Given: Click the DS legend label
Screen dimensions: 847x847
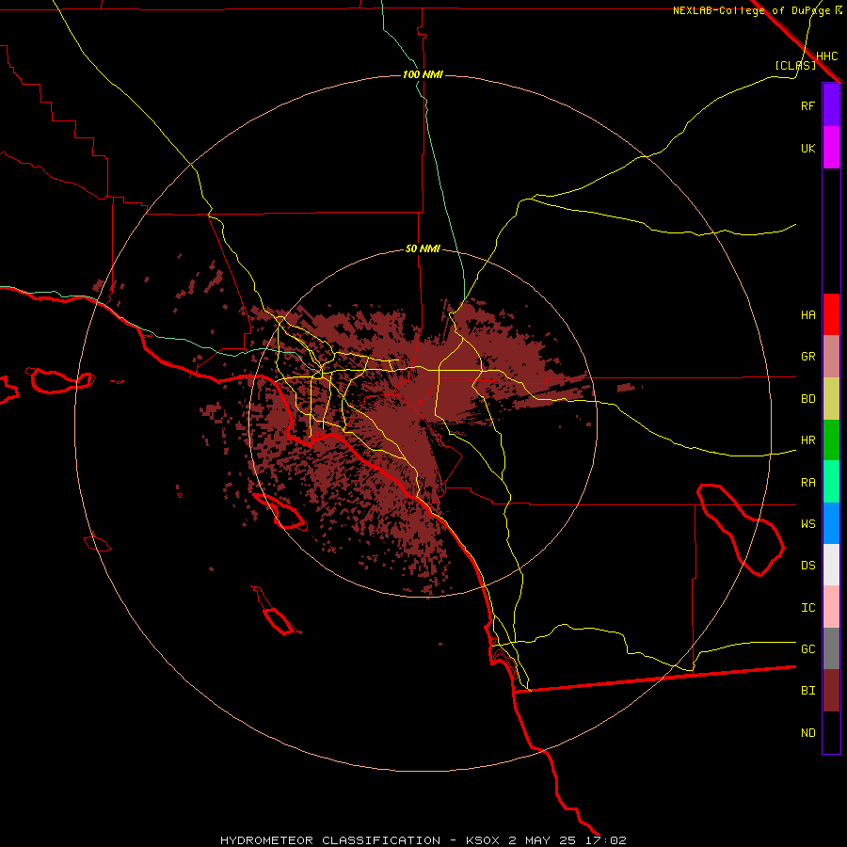Looking at the screenshot, I should [x=808, y=566].
